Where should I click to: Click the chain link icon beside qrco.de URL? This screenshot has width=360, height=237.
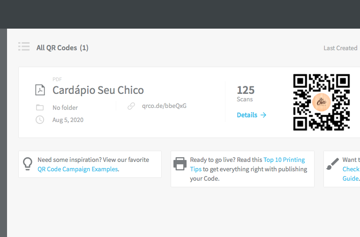131,106
